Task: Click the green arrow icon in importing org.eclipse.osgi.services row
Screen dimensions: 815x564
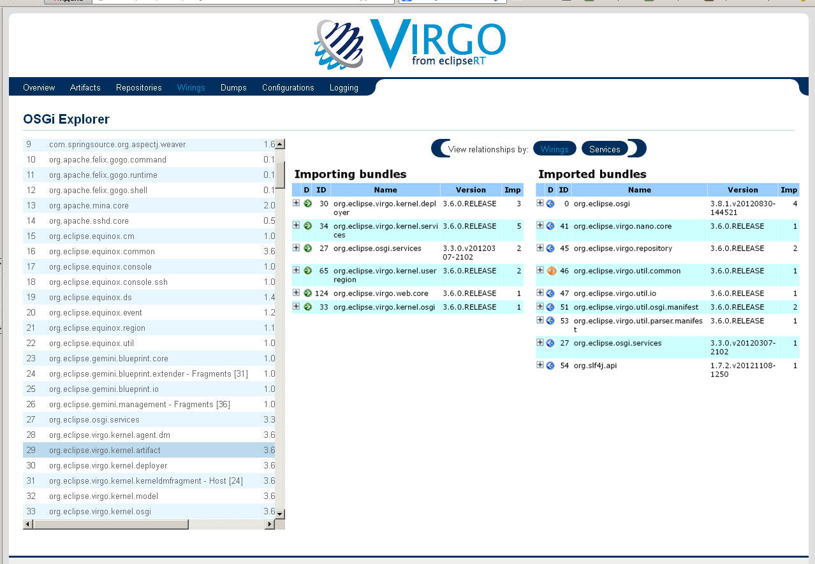Action: (x=307, y=248)
